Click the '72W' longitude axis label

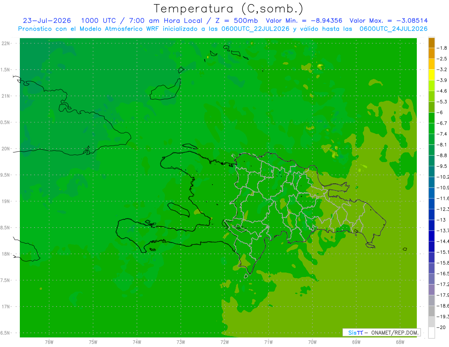[x=224, y=342]
